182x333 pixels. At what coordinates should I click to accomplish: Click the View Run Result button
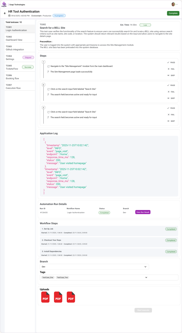click(143, 212)
